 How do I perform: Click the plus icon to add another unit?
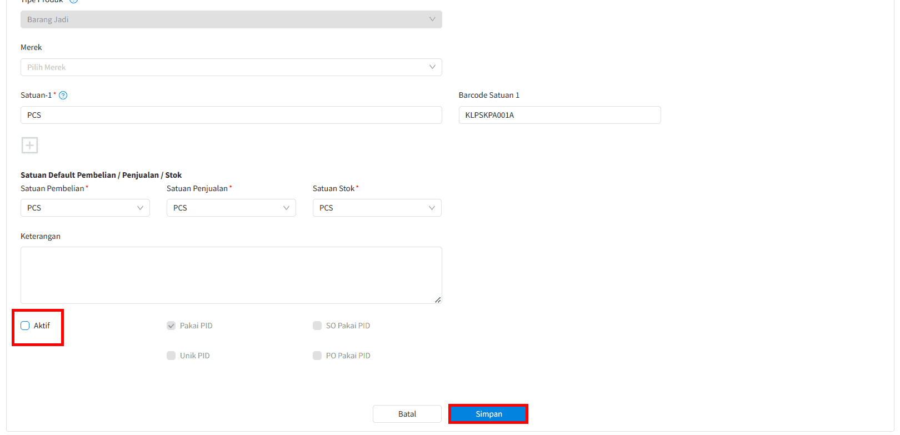tap(29, 146)
